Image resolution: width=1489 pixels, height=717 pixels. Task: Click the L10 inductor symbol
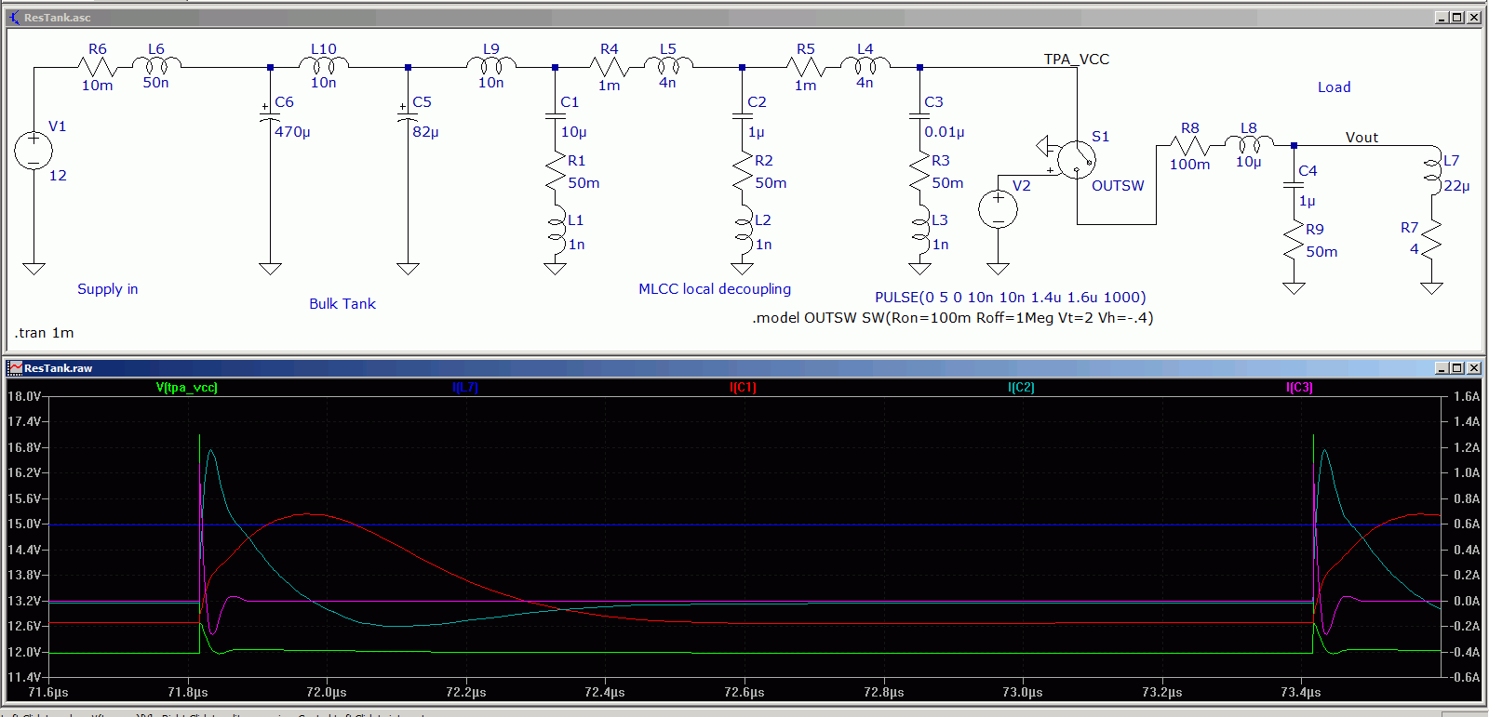(x=323, y=65)
